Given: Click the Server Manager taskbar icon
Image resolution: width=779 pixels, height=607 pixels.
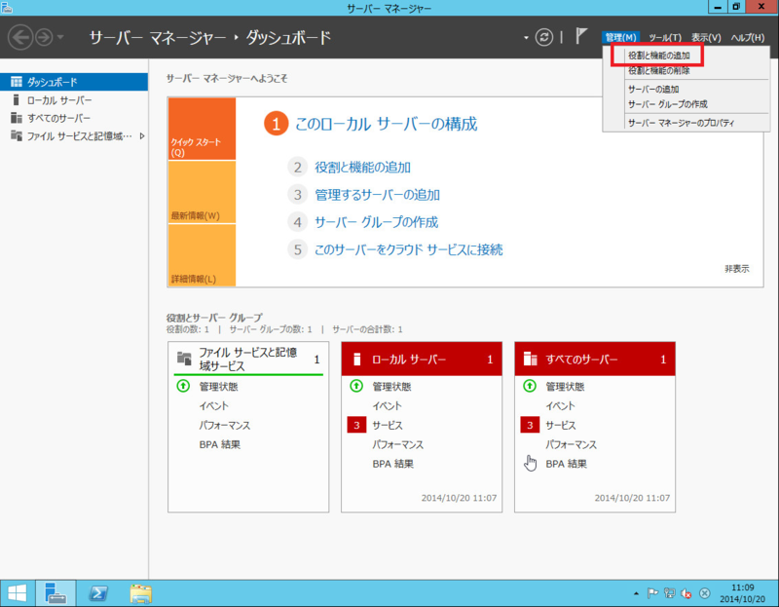Looking at the screenshot, I should pos(56,592).
